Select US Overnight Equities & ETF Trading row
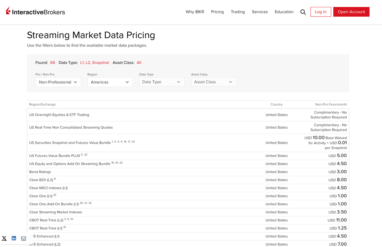Viewport: 382px width, 247px height. [188, 115]
